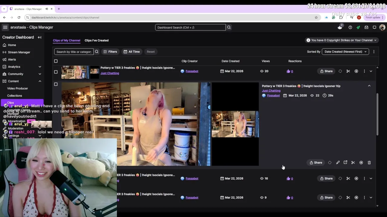
Task: Collapse the expanded clip details with chevron
Action: click(369, 86)
